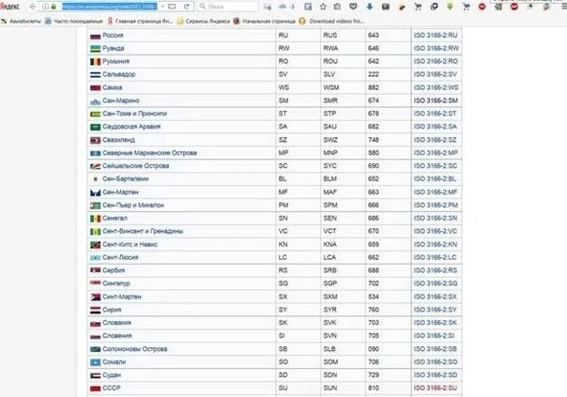The width and height of the screenshot is (567, 397).
Task: Click the Pocket shield icon in toolbar
Action: 354,7
